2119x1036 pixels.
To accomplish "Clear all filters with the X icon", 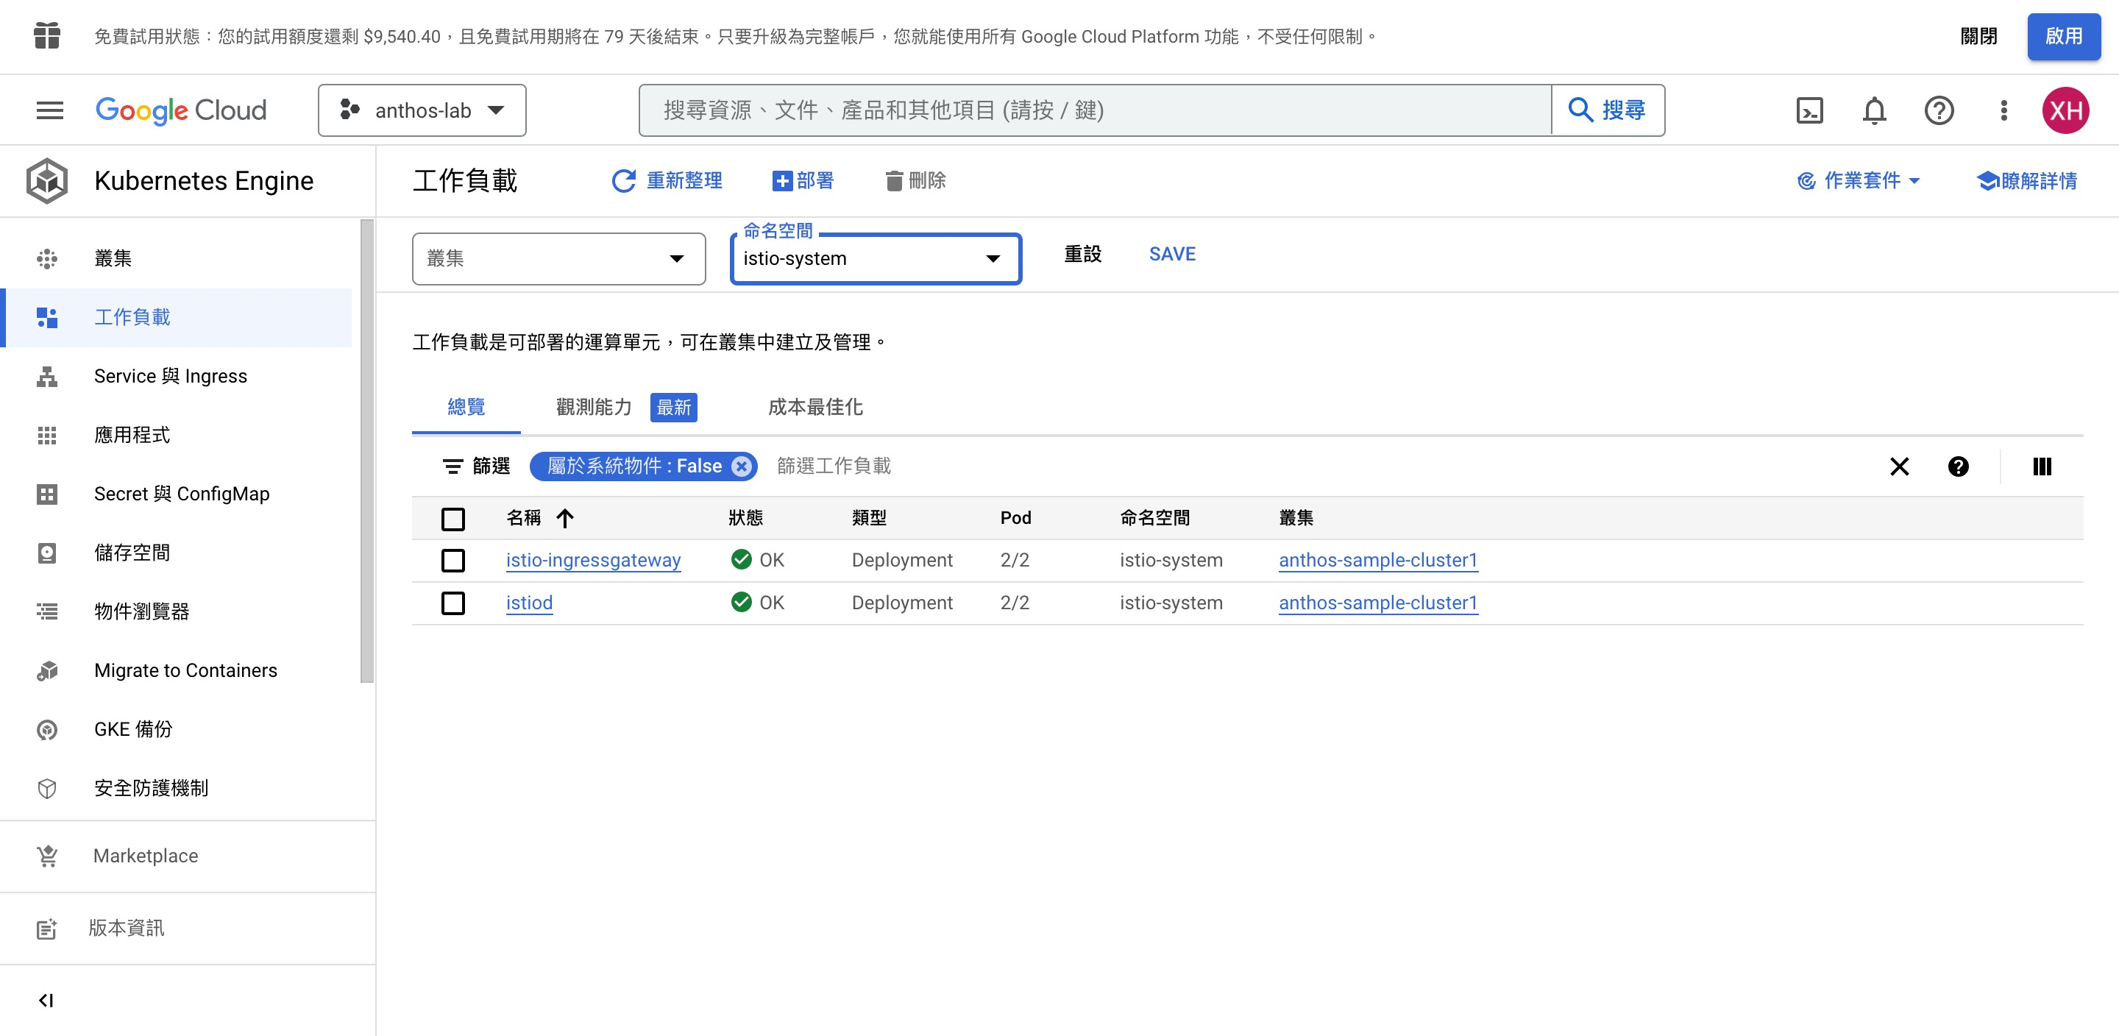I will 1898,466.
